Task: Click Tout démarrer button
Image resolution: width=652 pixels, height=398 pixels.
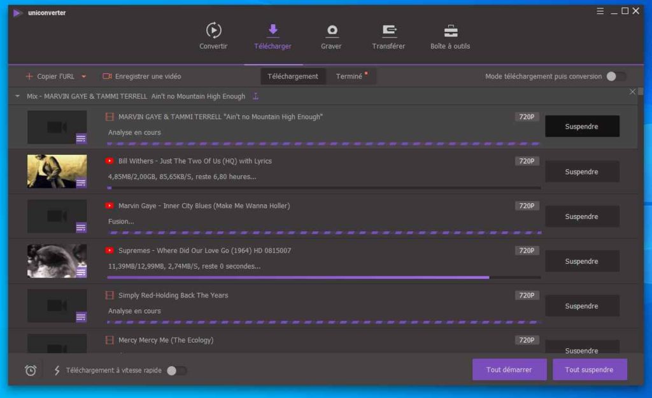Action: click(x=509, y=370)
